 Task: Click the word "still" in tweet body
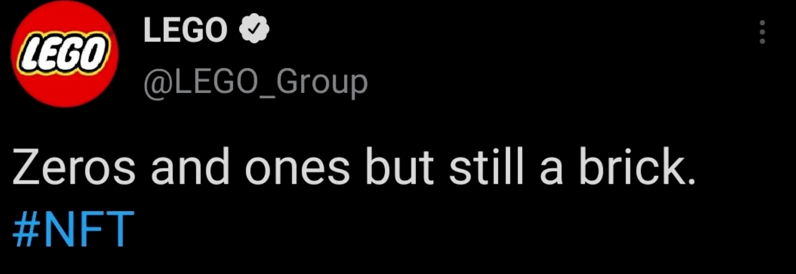click(x=487, y=167)
